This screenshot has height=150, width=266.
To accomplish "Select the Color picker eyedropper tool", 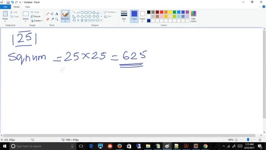I will [52, 20].
